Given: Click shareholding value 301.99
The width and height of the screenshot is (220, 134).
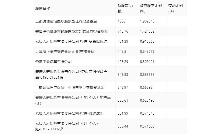Looking at the screenshot, I should click(123, 113).
